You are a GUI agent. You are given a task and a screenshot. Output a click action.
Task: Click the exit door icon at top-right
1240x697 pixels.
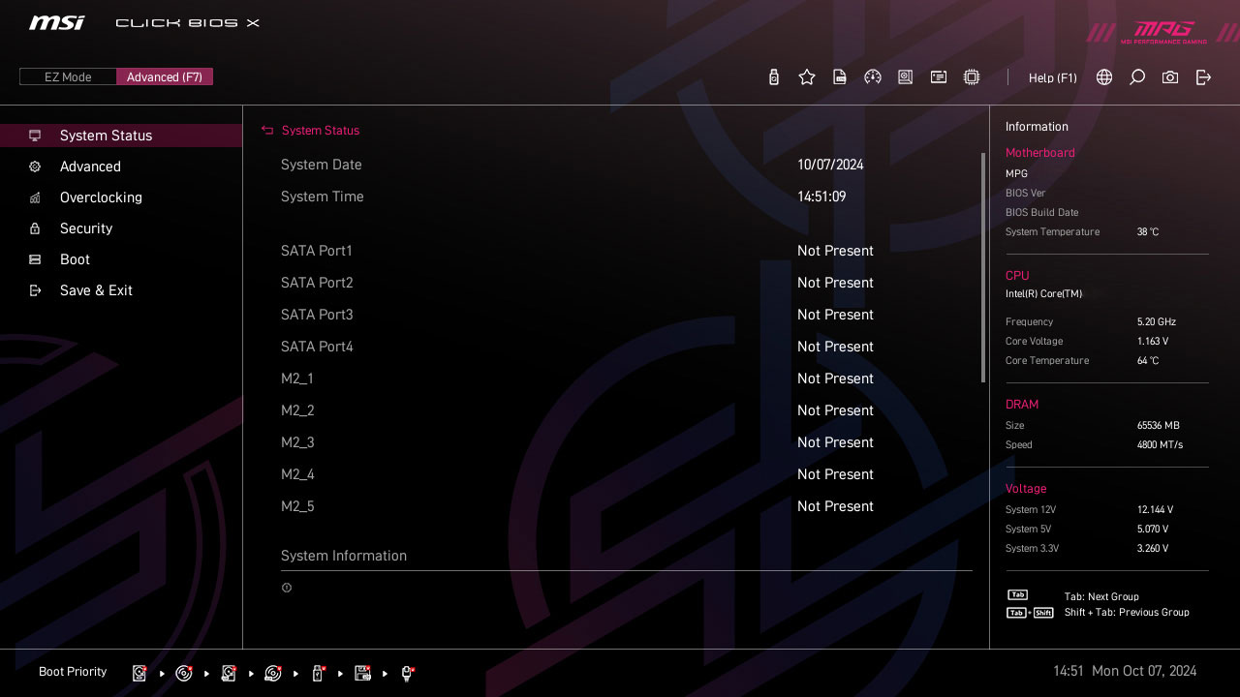pos(1203,77)
